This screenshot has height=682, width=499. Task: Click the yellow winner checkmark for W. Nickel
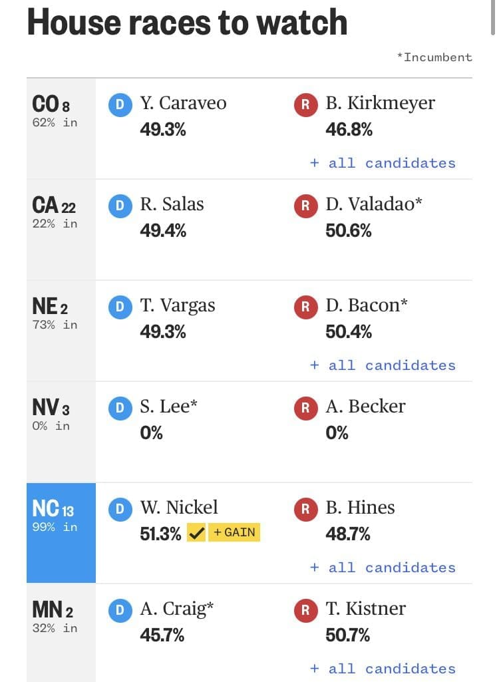click(x=196, y=533)
